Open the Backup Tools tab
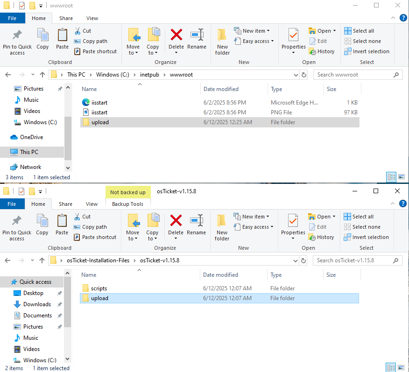 click(128, 204)
